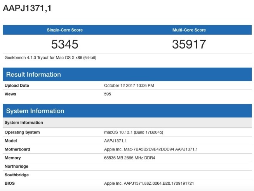Click the Southbridge row label
The image size is (254, 191).
pyautogui.click(x=17, y=175)
